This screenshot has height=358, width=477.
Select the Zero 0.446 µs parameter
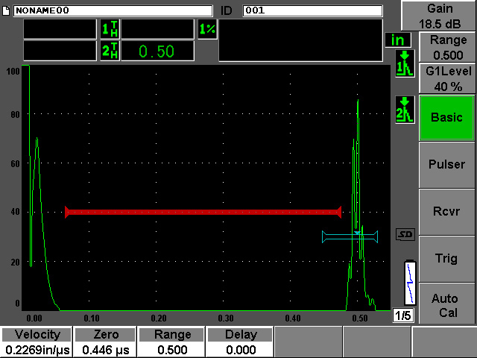coord(102,342)
